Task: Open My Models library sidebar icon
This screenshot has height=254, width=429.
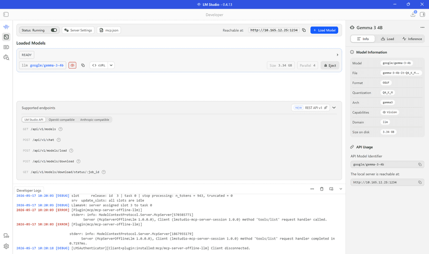Action: [x=6, y=47]
